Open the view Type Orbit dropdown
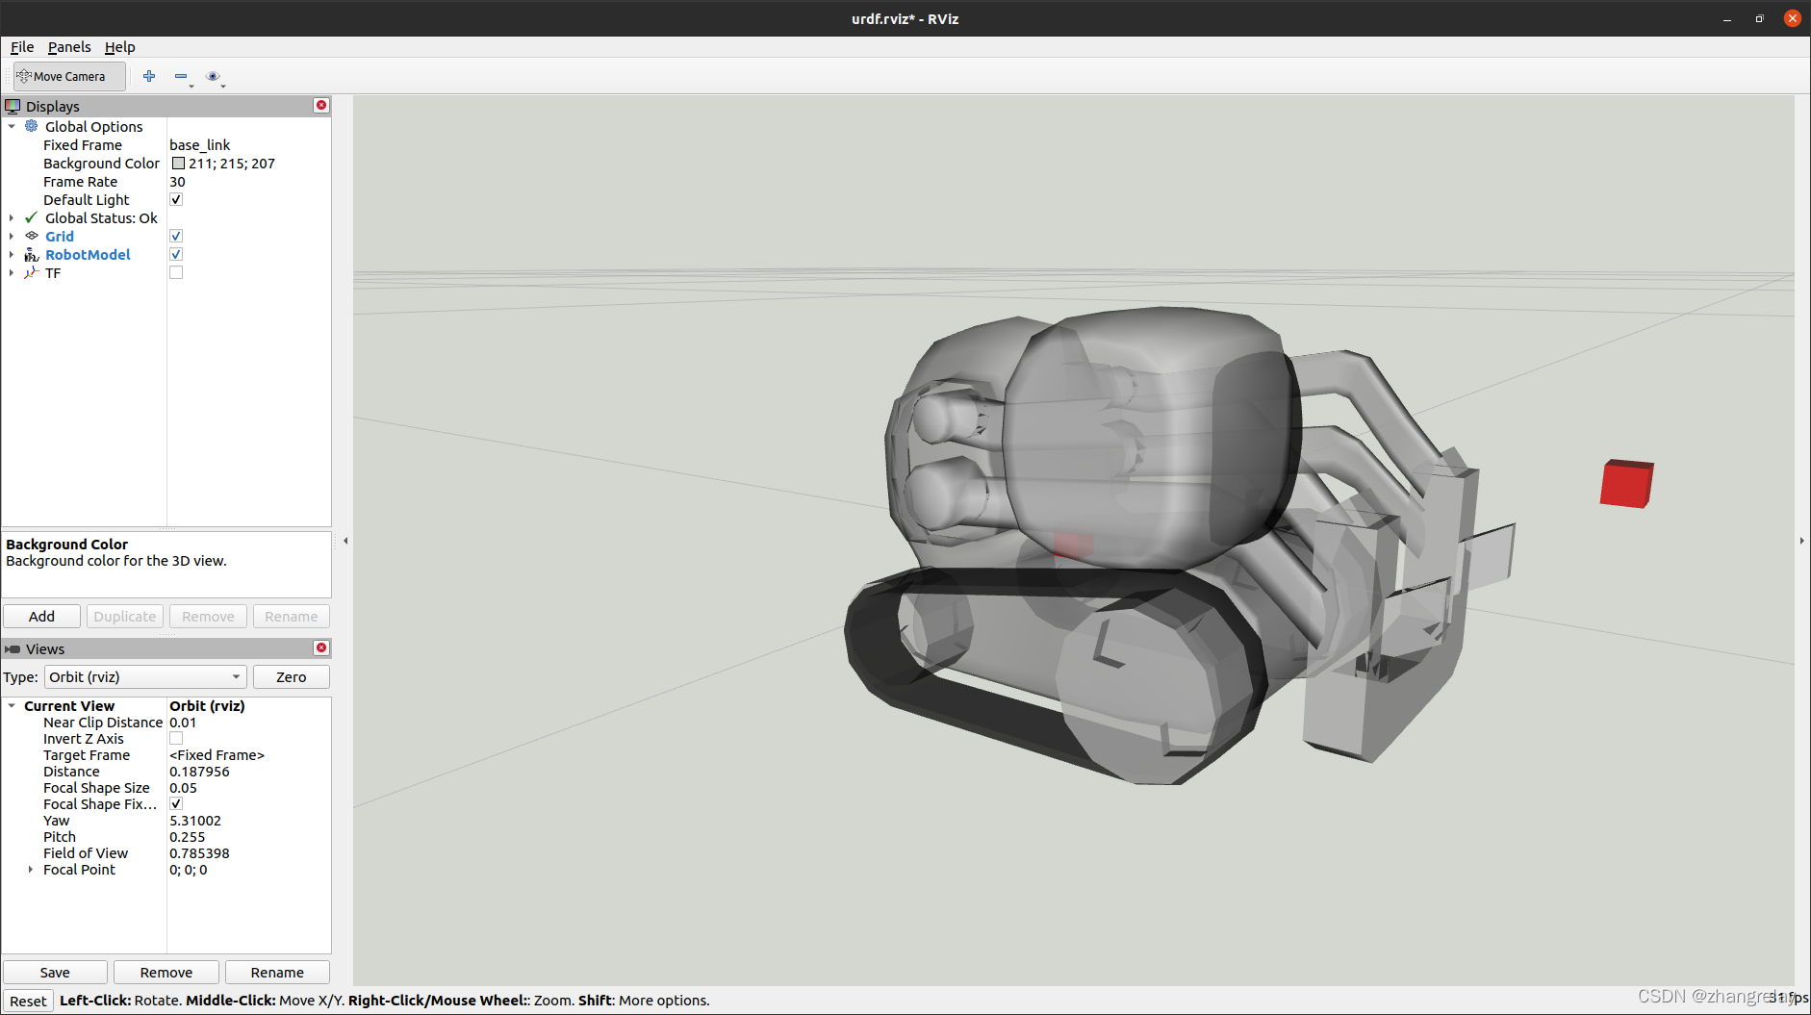 pyautogui.click(x=145, y=676)
